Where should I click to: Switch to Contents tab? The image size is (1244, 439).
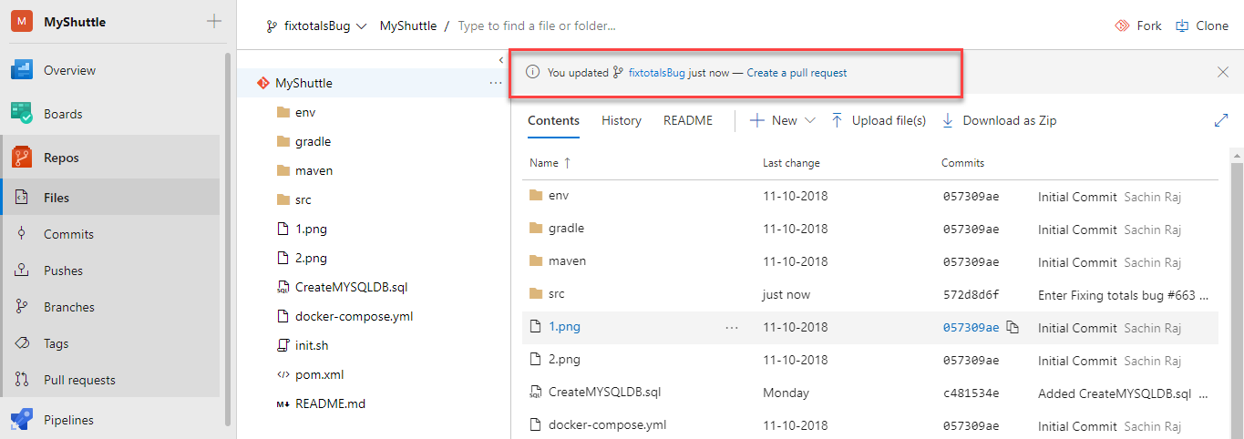(x=553, y=120)
